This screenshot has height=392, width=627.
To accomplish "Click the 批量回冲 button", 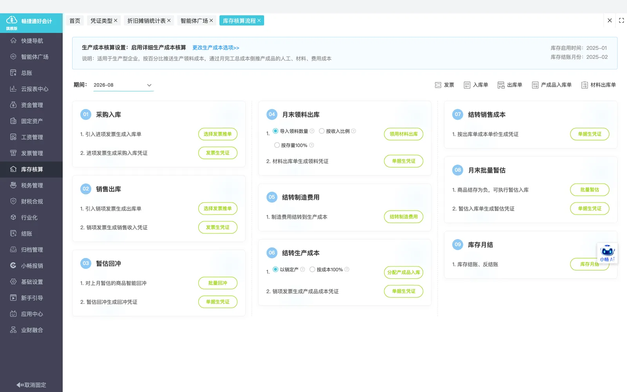I will (x=218, y=283).
